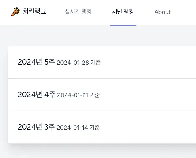
Task: Open the About page
Action: (163, 12)
